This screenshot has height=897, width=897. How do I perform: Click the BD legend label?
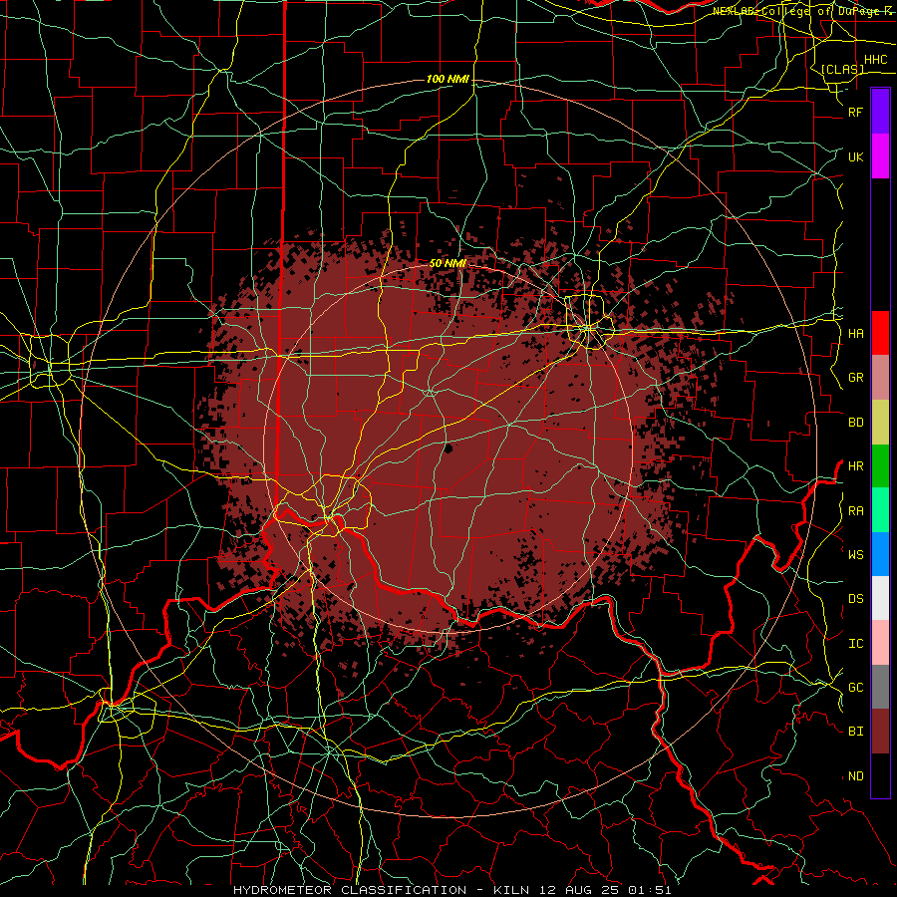click(x=855, y=423)
